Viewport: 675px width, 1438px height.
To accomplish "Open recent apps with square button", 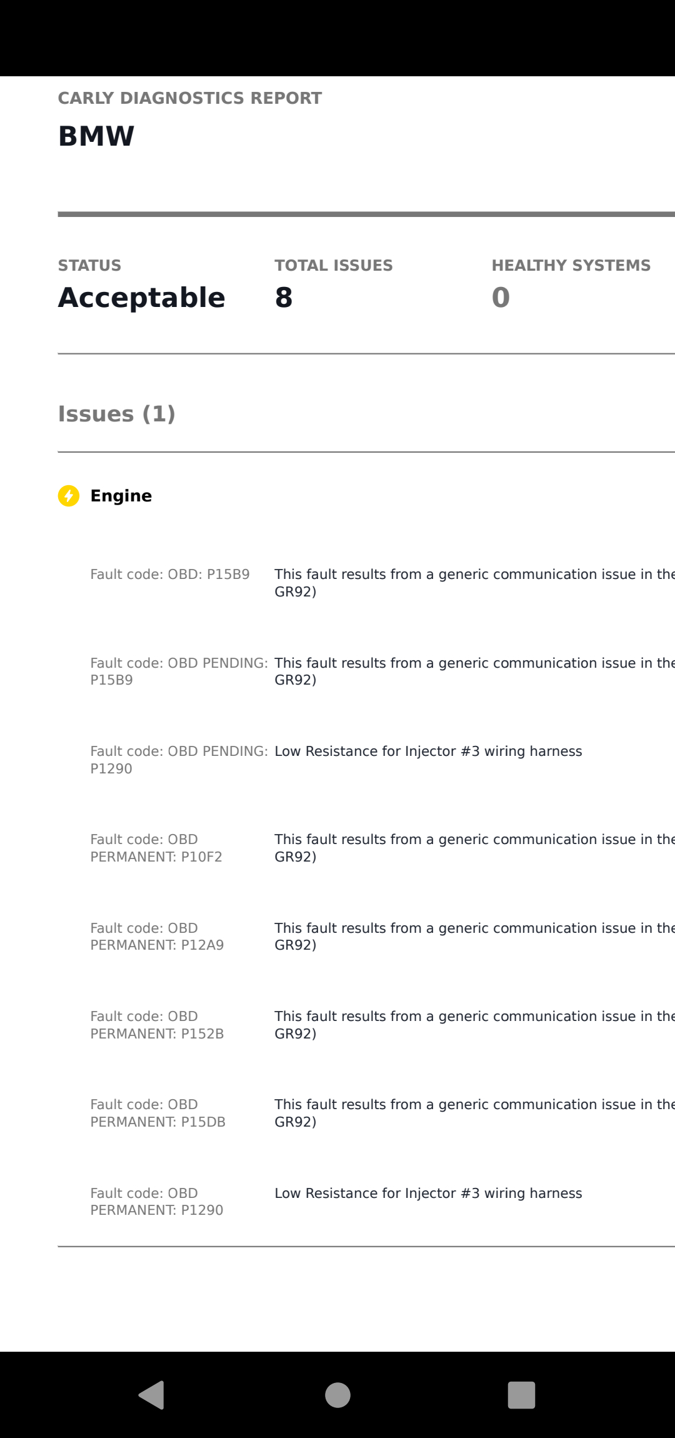I will click(x=521, y=1395).
